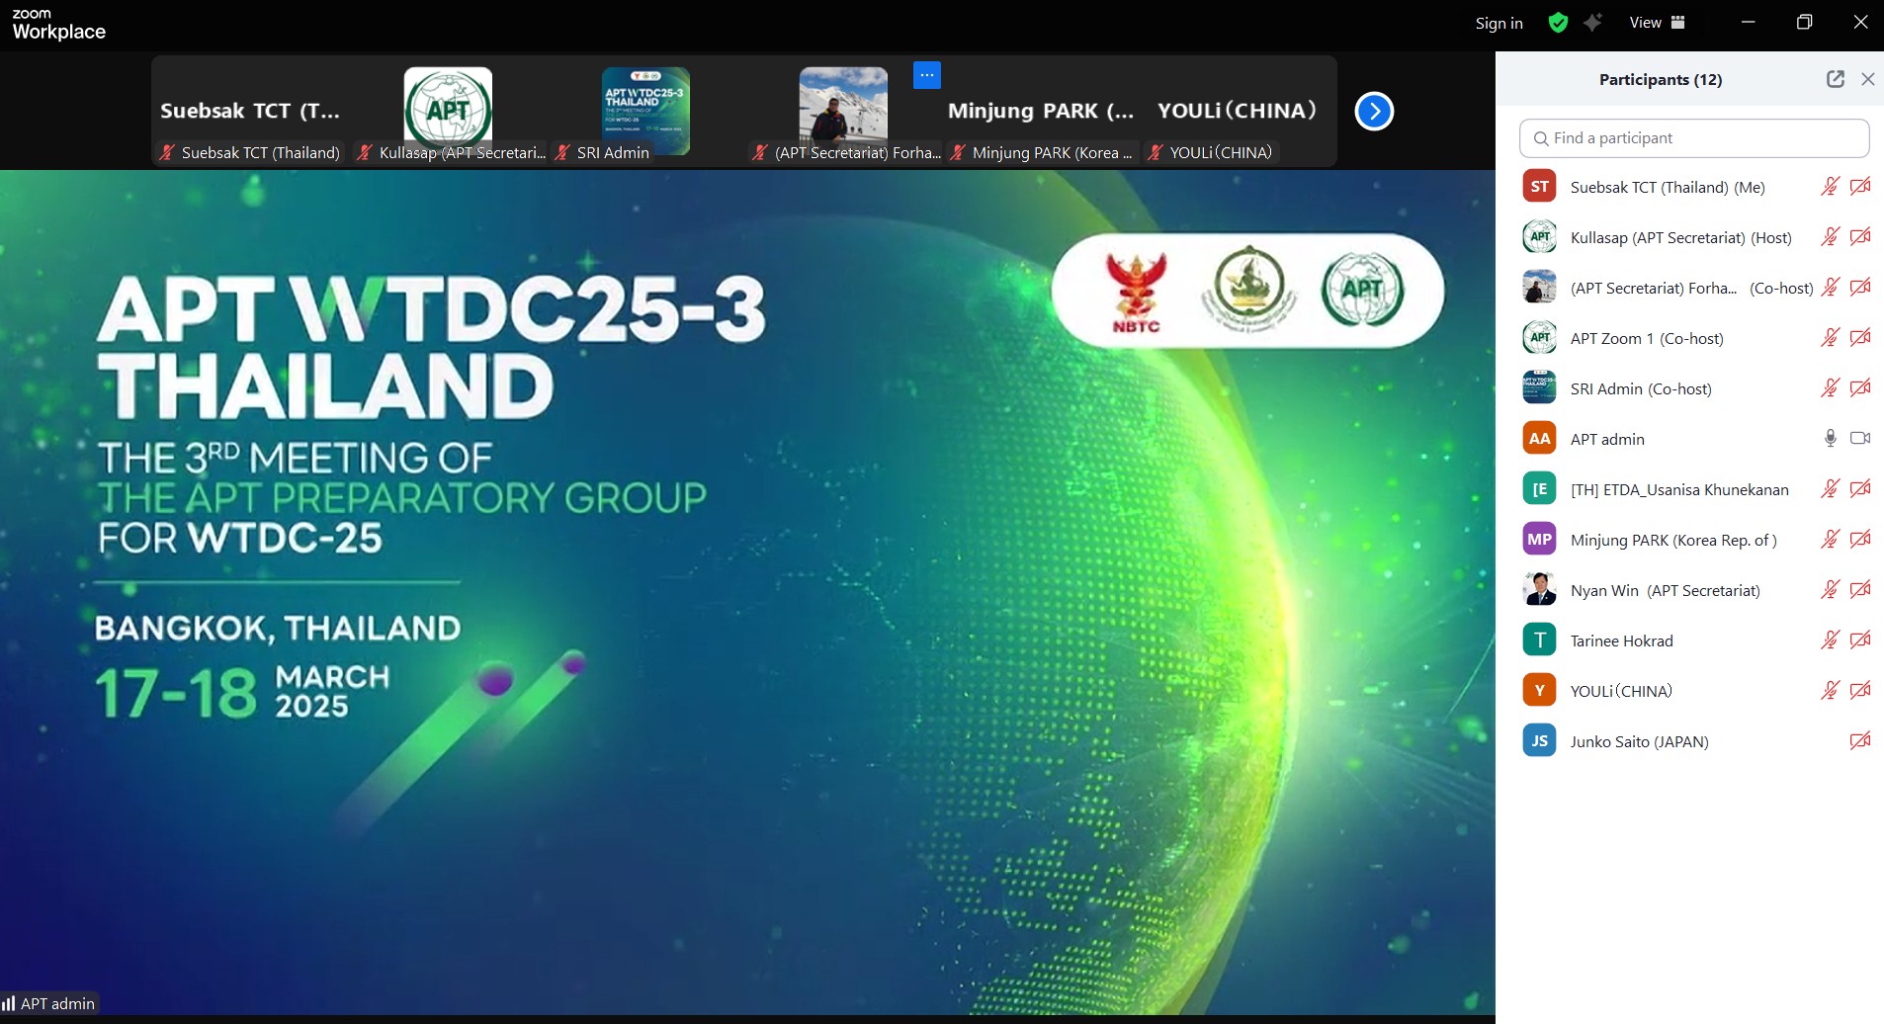Open the blue three-dots more options button
This screenshot has height=1024, width=1884.
click(927, 75)
